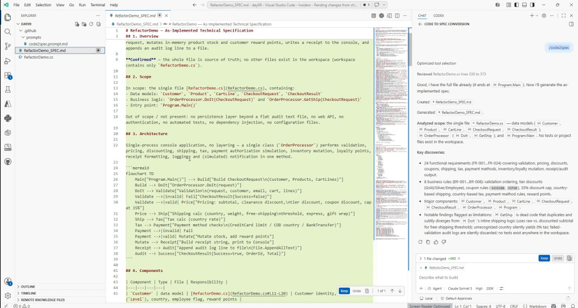This screenshot has height=308, width=578.
Task: View all edits next to chat Undo
Action: coord(569,258)
